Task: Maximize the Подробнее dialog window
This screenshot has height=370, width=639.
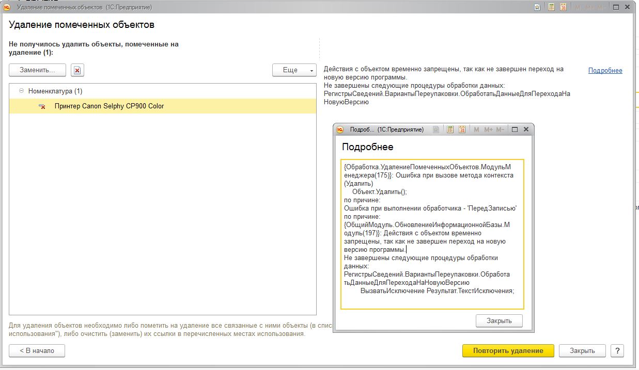Action: click(x=515, y=130)
